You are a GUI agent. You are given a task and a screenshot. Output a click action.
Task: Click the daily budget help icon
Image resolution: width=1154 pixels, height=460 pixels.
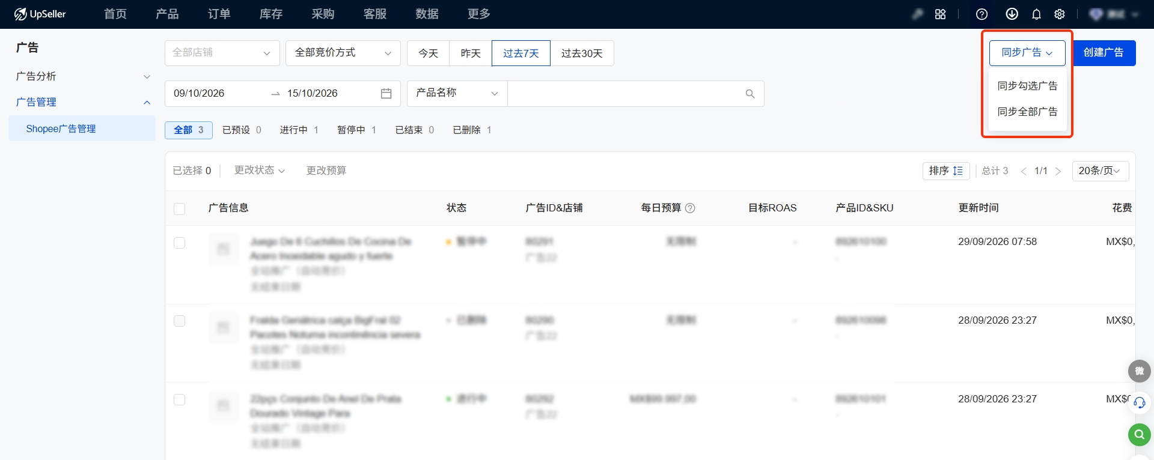coord(690,208)
